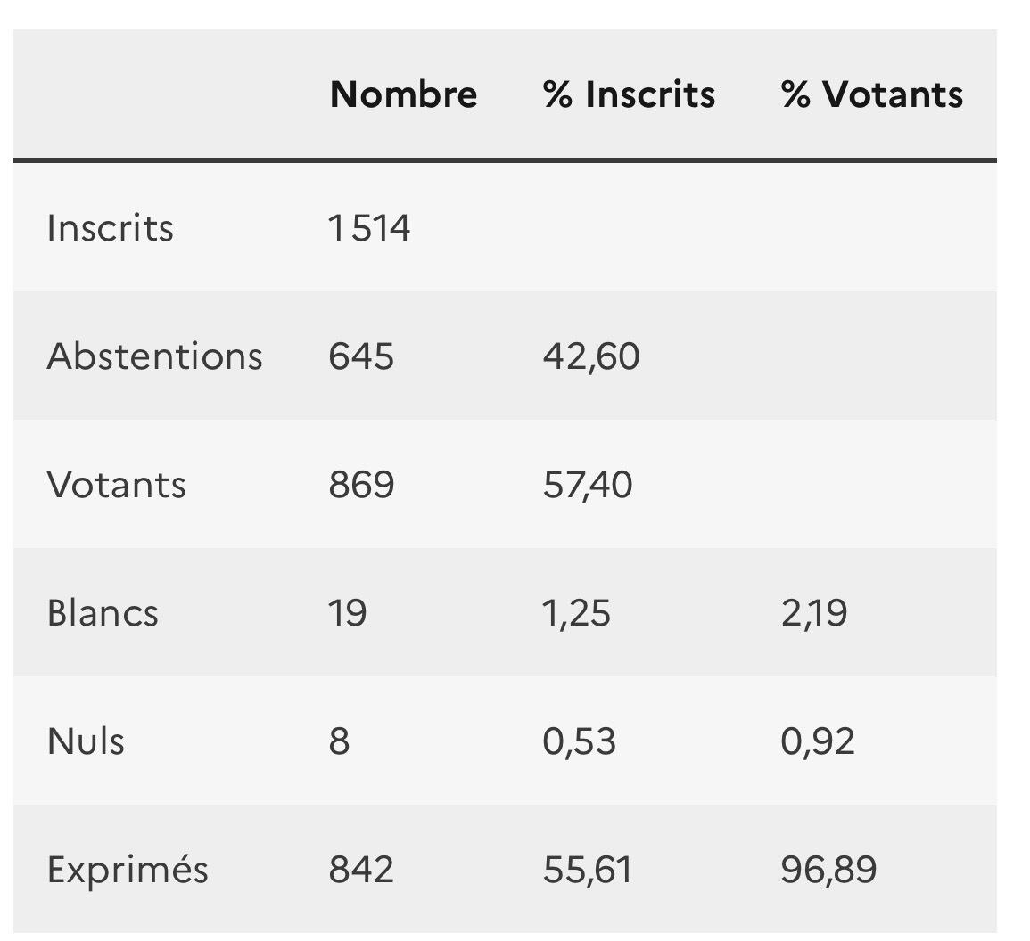Viewport: 1030px width, 941px height.
Task: Select the Exprimés % Votants value 96,89
Action: (x=828, y=870)
